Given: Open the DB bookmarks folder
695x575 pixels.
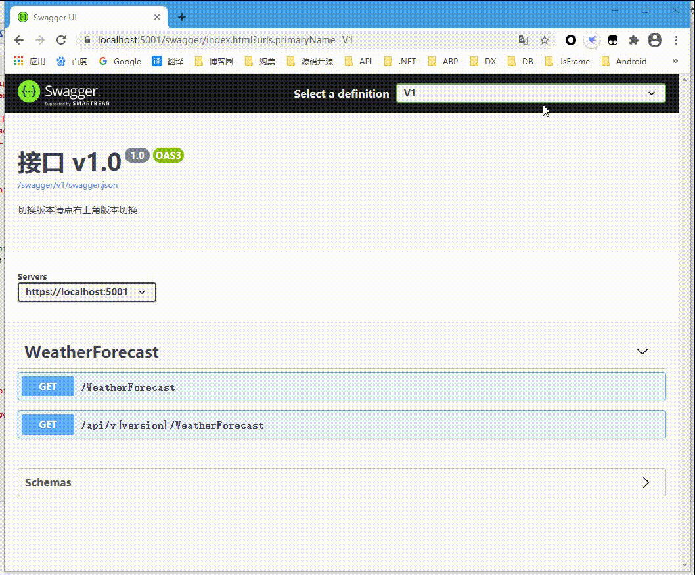Looking at the screenshot, I should [x=521, y=61].
